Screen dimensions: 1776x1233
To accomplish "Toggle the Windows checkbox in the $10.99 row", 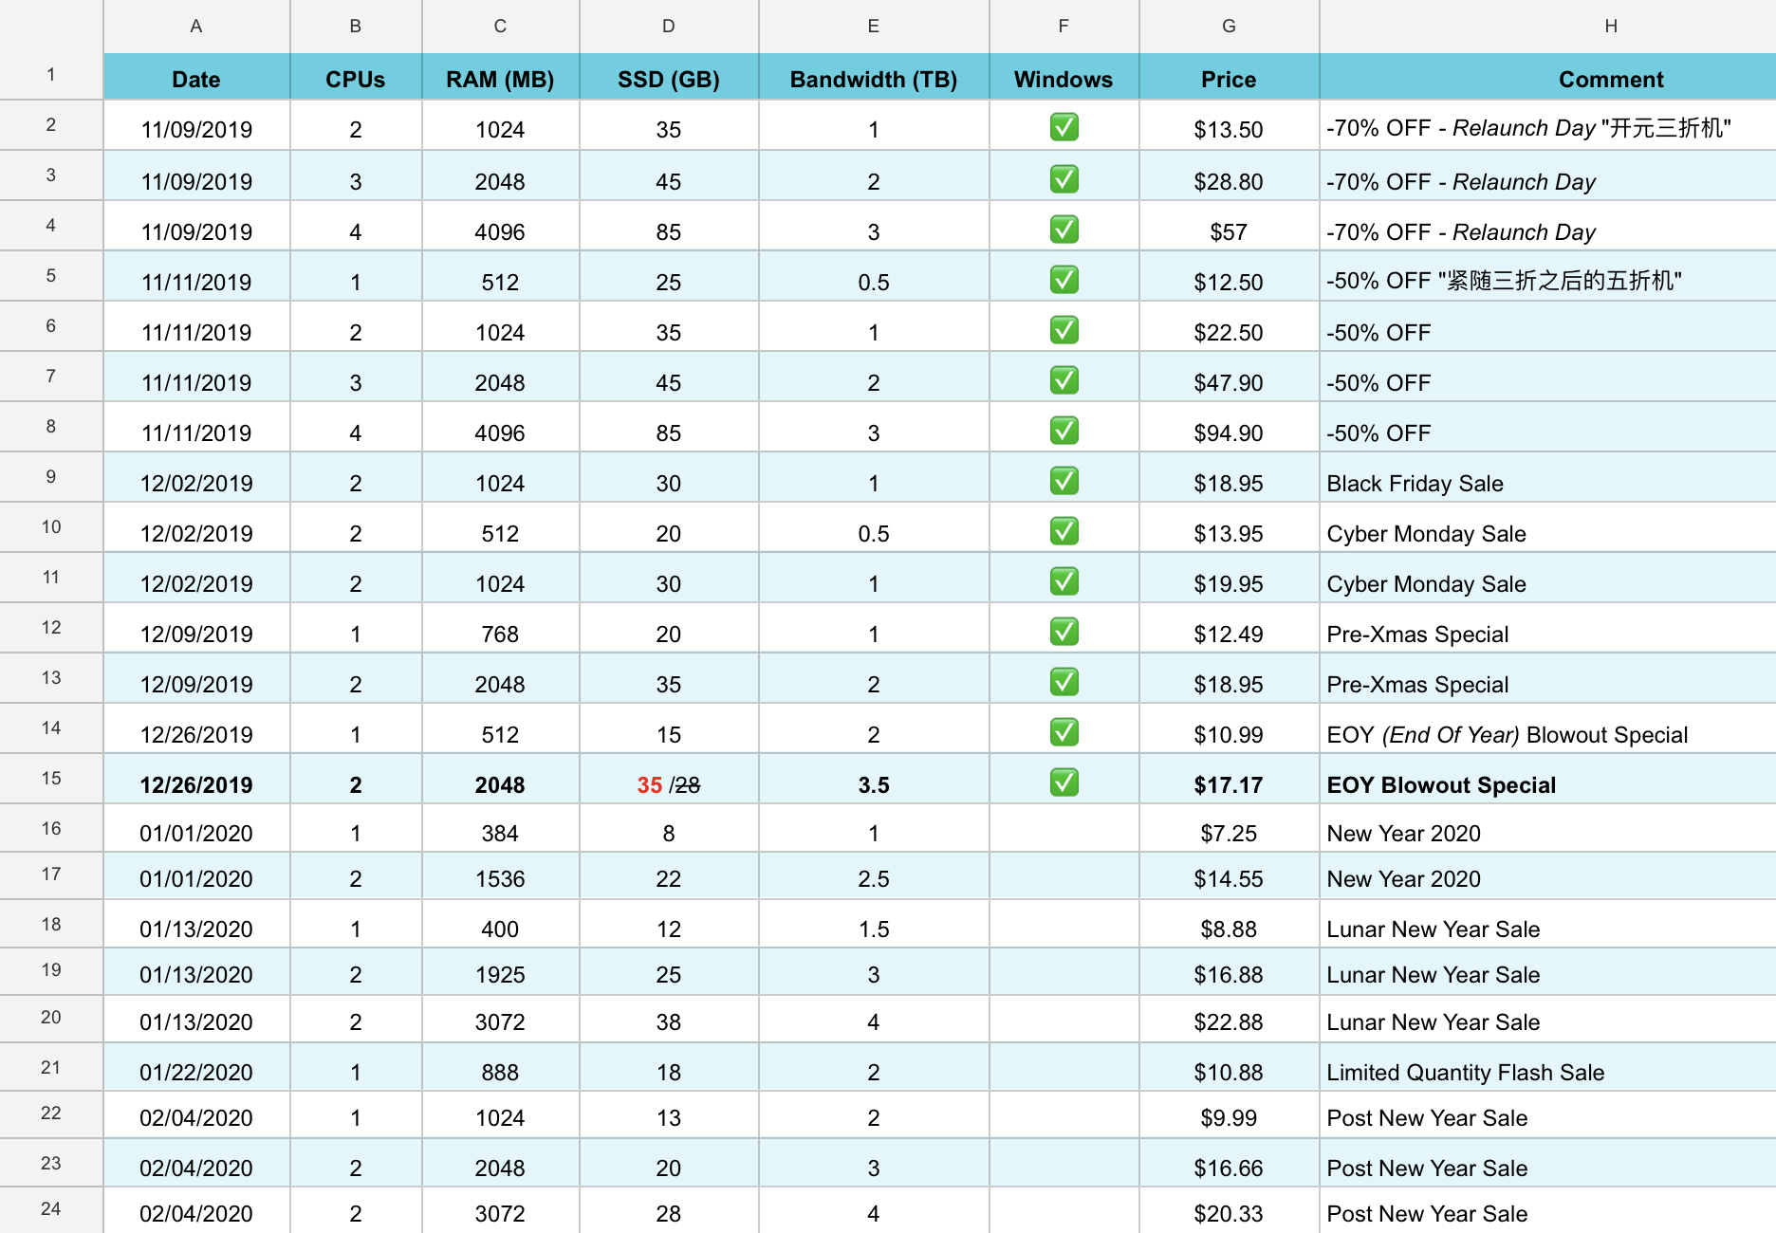I will 1064,732.
